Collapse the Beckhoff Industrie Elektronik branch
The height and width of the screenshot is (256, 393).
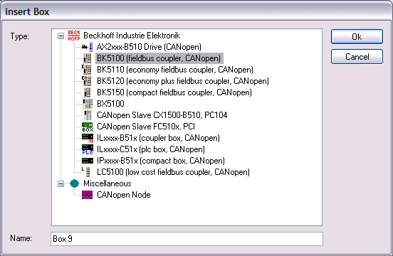pos(61,36)
